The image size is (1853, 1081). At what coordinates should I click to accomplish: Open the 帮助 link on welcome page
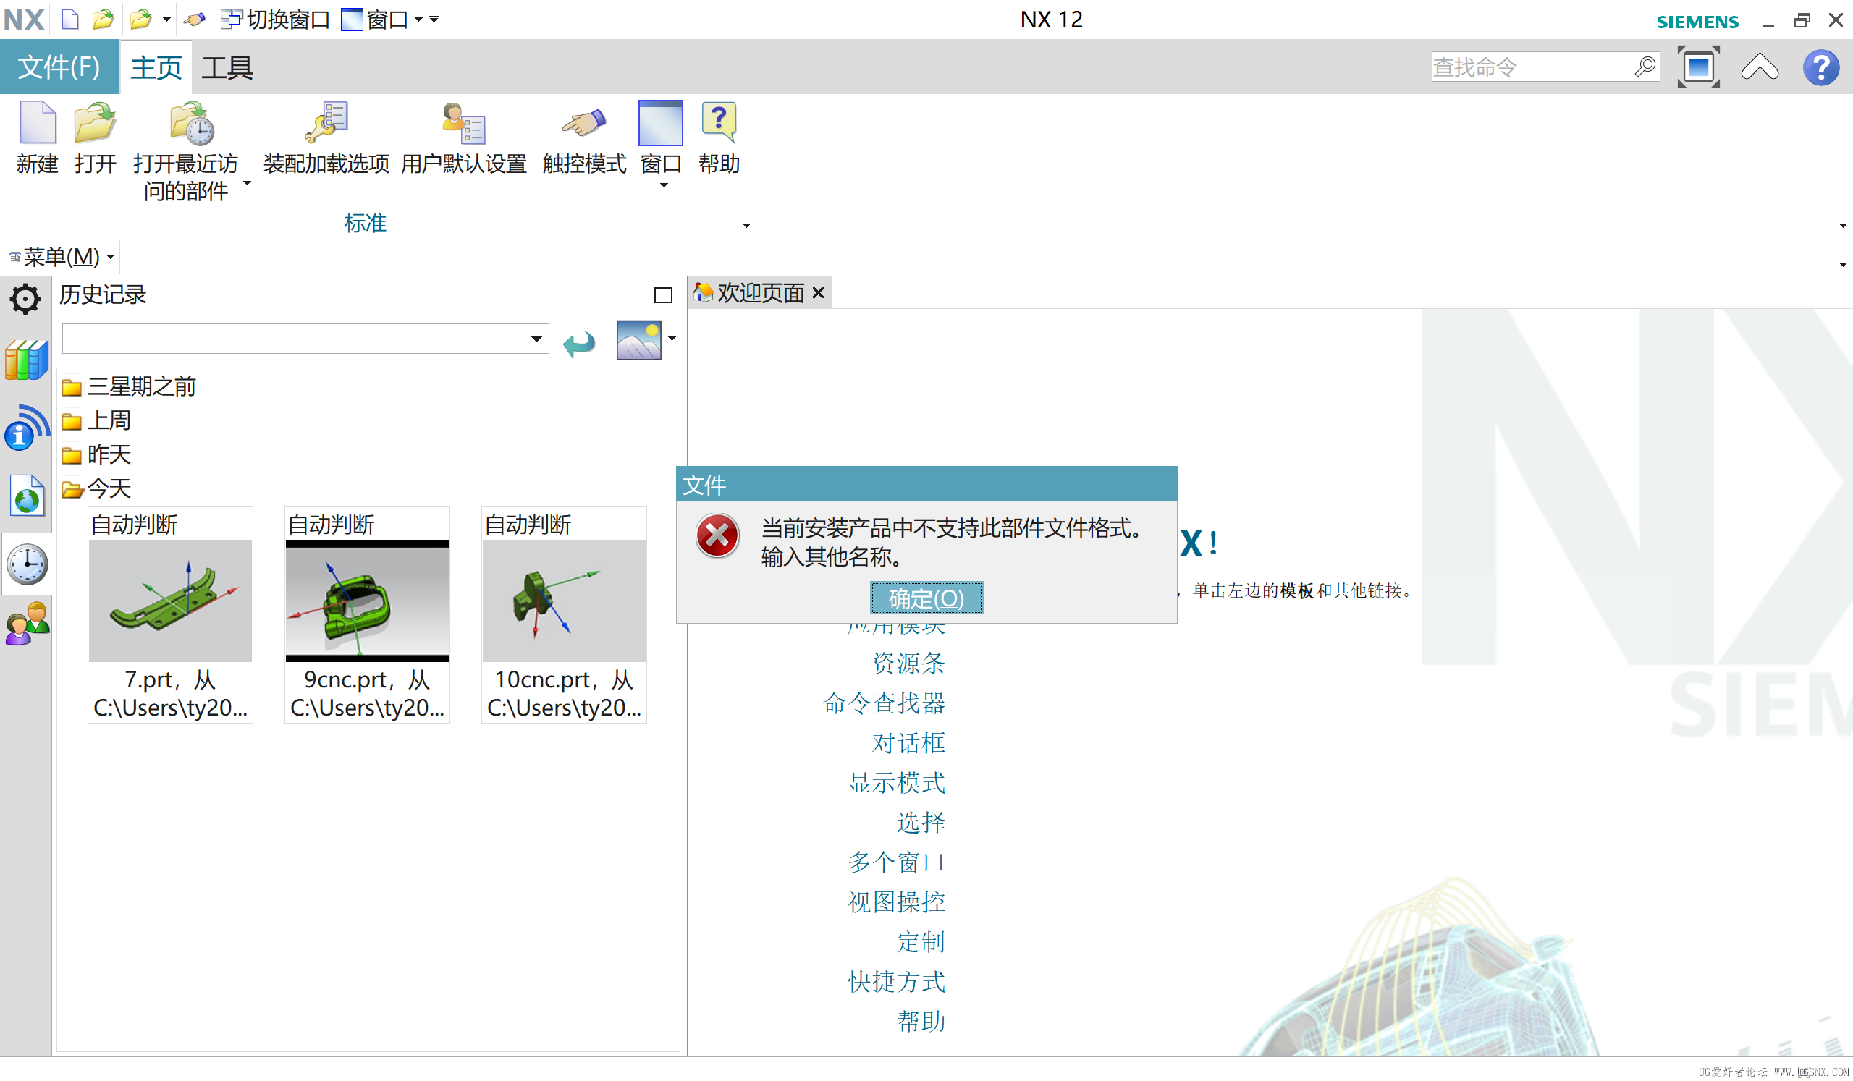pos(921,1021)
